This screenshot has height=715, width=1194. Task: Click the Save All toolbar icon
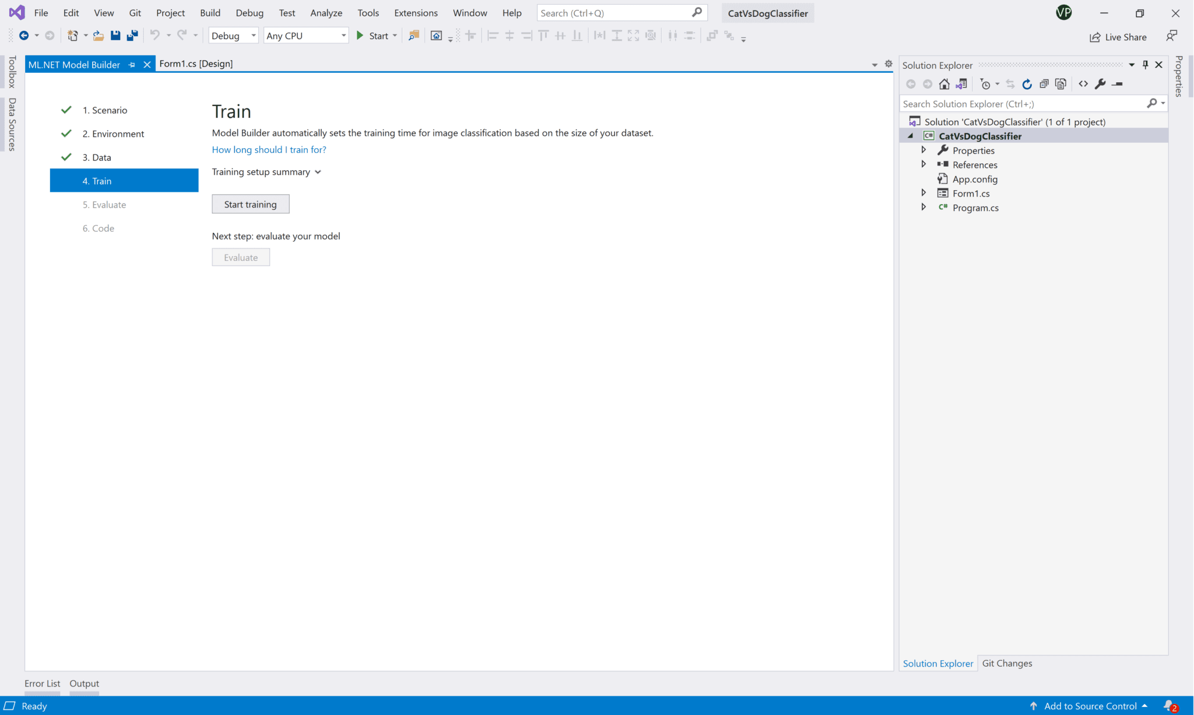click(132, 36)
